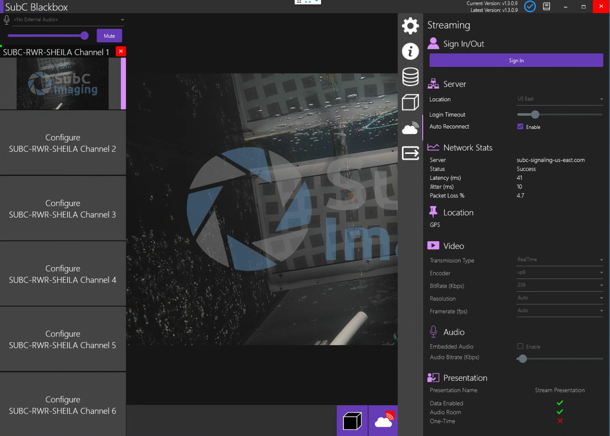Open the cloud streaming sidebar icon
This screenshot has height=436, width=610.
pos(410,128)
